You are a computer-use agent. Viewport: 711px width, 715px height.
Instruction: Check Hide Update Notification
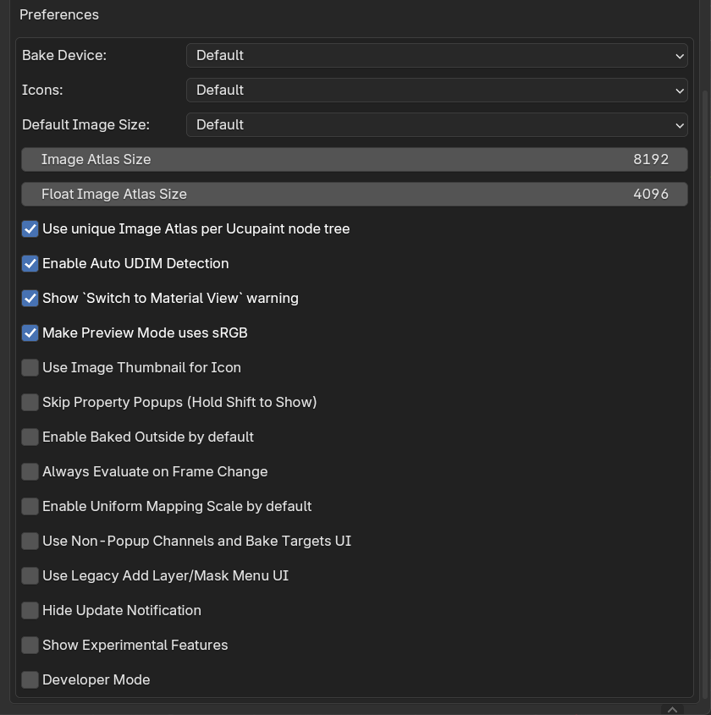pyautogui.click(x=30, y=610)
